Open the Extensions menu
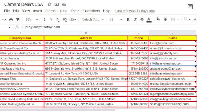Screen dimensions: 197x111 91,11
